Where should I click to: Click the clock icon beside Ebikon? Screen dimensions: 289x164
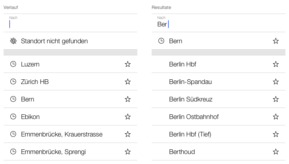click(x=13, y=117)
